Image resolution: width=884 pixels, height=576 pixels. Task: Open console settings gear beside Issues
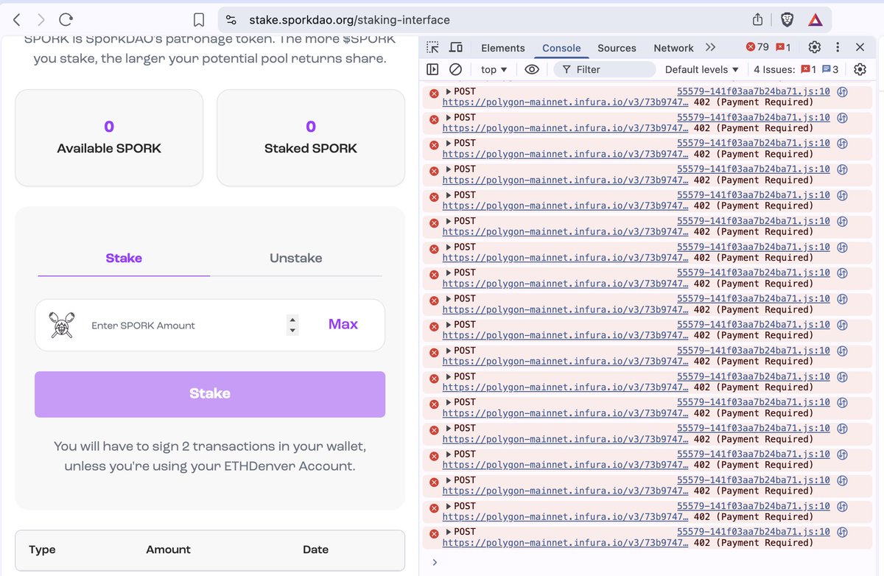860,69
